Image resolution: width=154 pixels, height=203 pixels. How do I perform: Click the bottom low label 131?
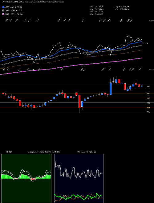coord(62,70)
